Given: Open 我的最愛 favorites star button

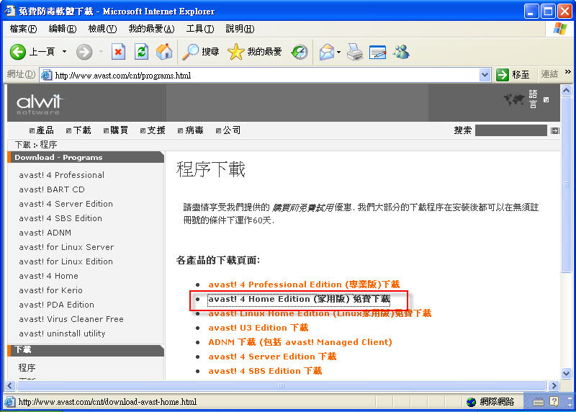Looking at the screenshot, I should tap(254, 52).
